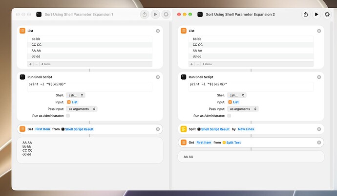
Task: Edit the shell script field in Expansion 2
Action: 251,87
